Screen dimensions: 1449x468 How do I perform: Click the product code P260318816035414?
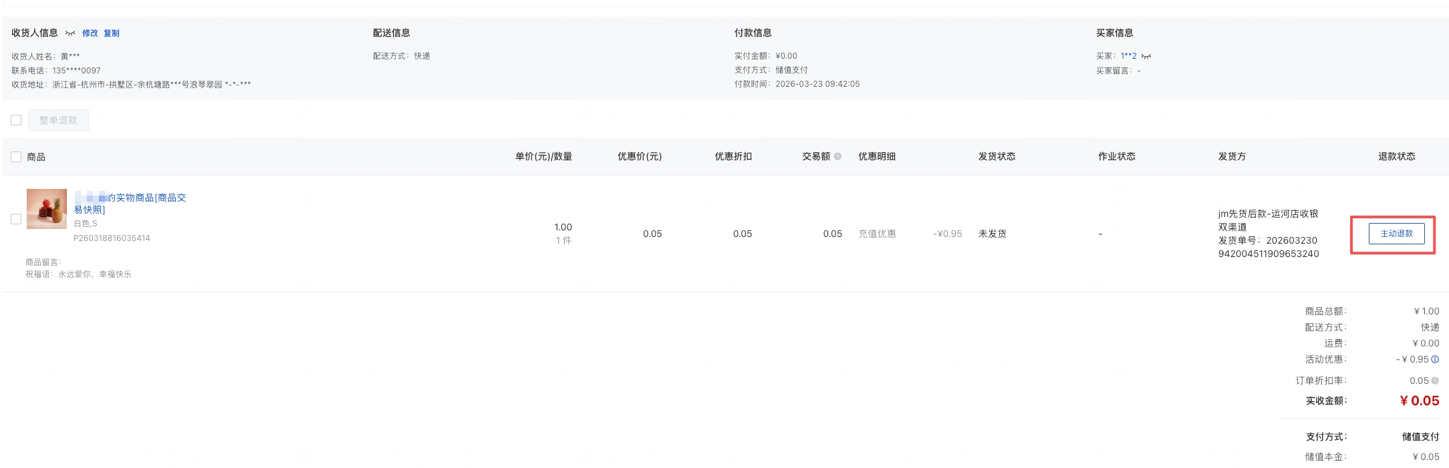[x=112, y=238]
